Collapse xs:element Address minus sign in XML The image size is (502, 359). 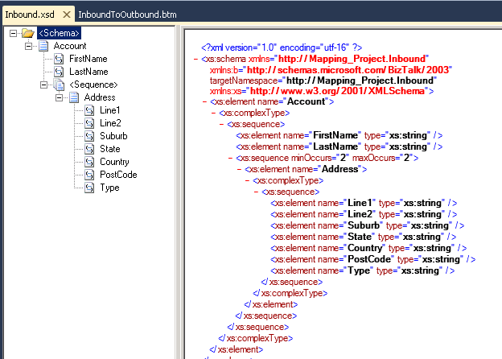239,170
